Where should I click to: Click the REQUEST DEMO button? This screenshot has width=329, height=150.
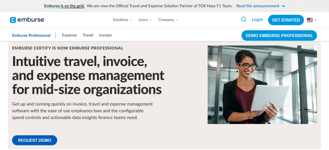click(x=35, y=140)
